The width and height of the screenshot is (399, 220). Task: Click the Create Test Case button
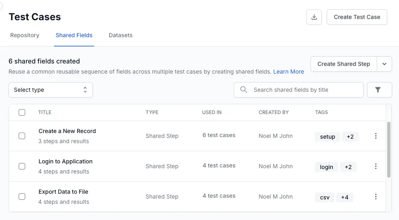tap(357, 17)
